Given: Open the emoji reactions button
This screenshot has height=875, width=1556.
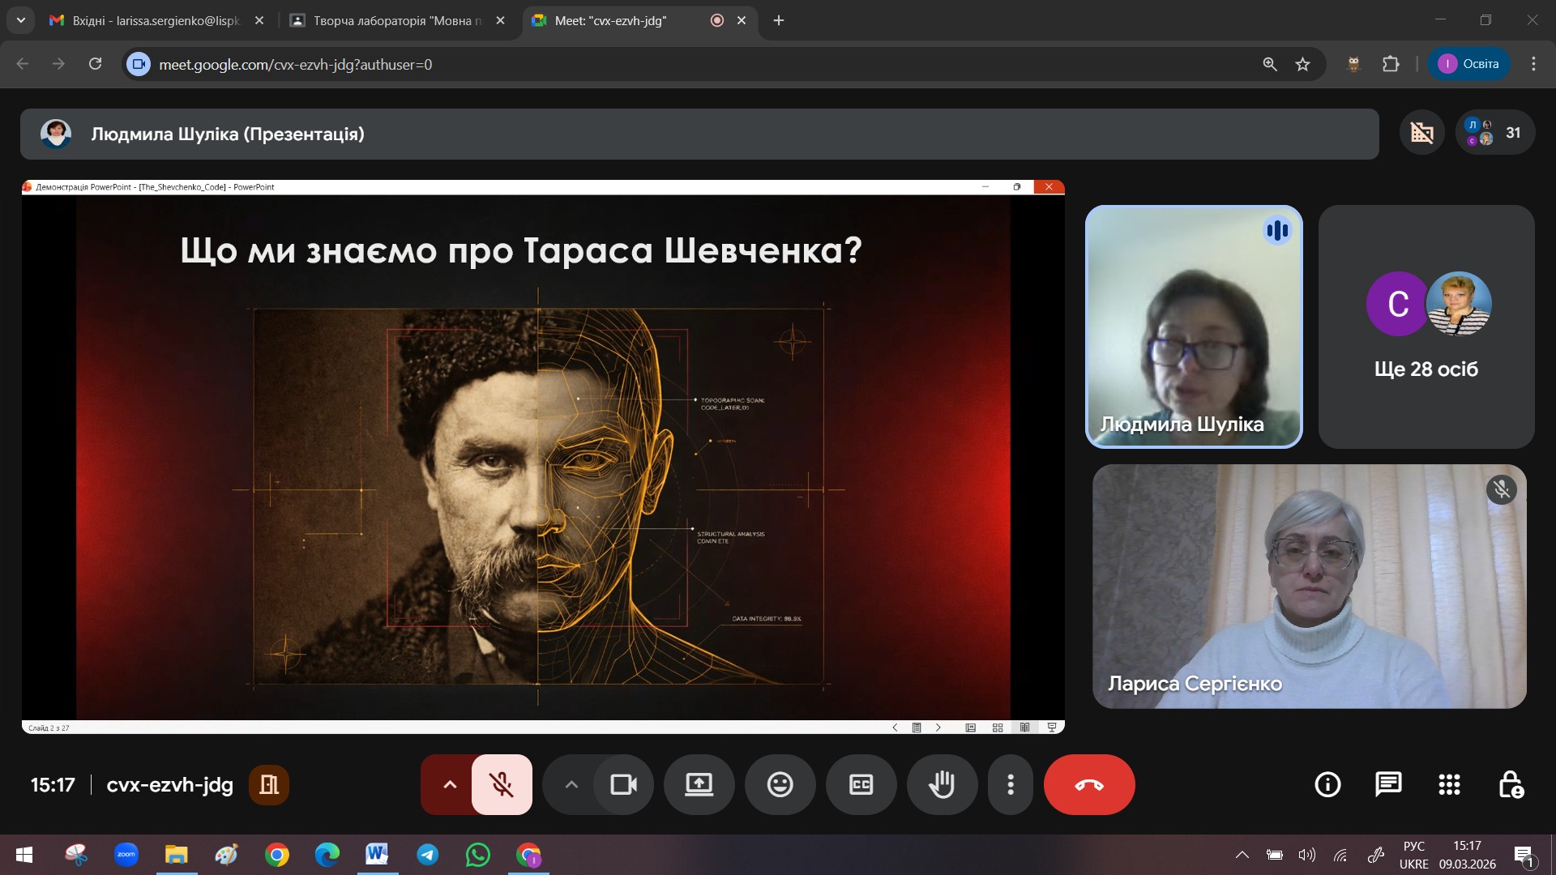Looking at the screenshot, I should pos(780,784).
